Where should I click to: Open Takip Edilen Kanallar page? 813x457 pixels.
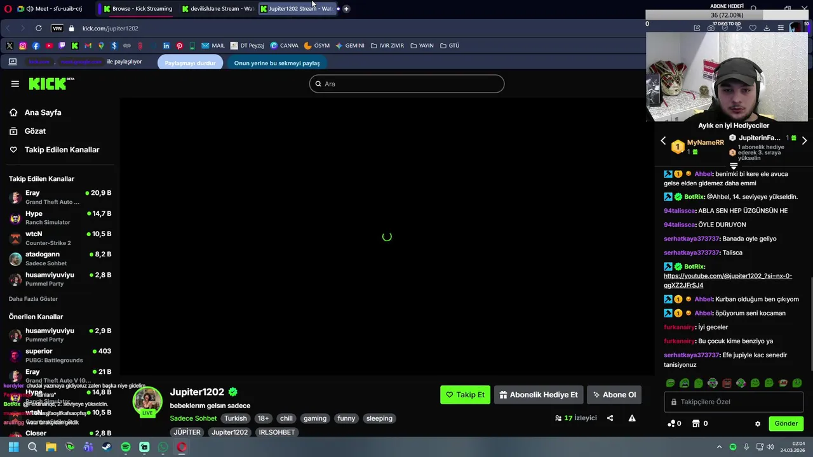55,150
